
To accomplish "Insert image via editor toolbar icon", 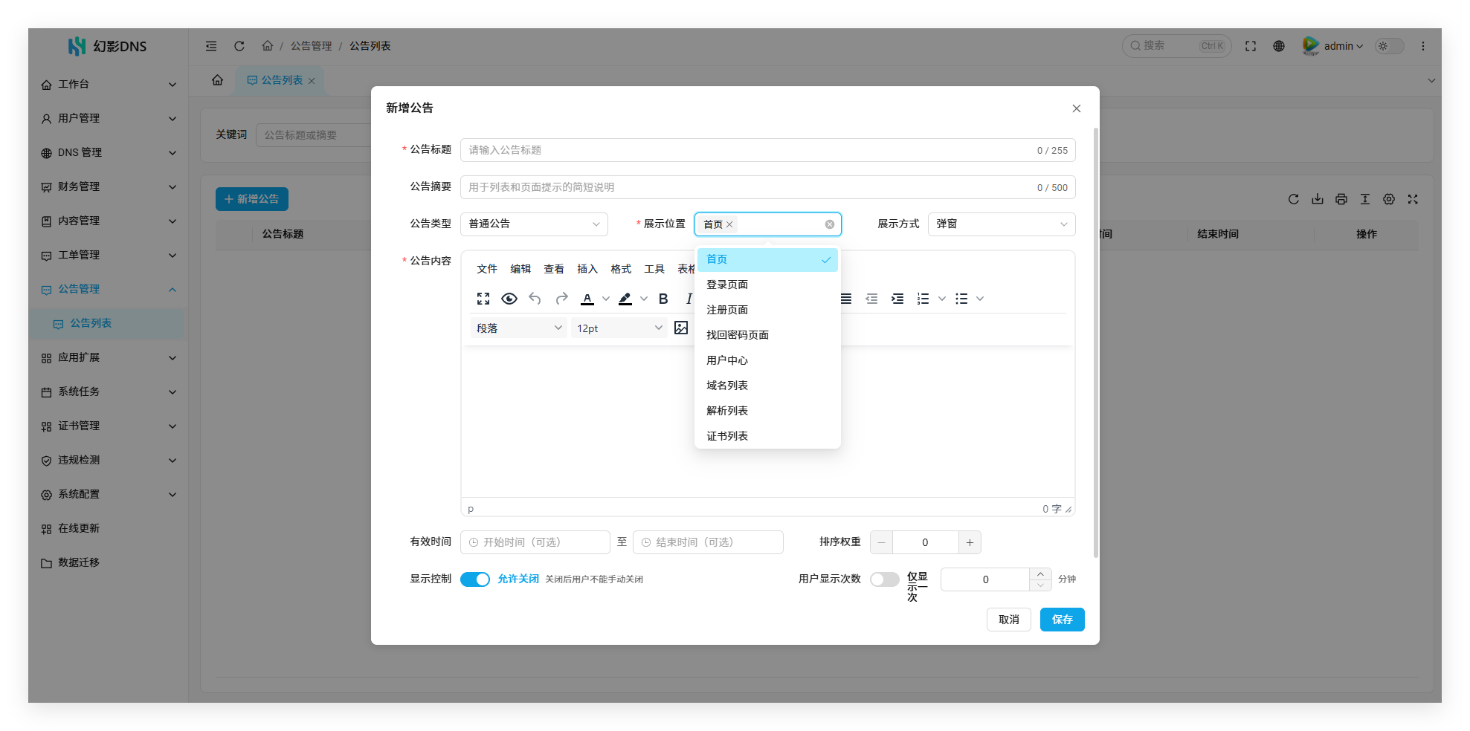I will pos(681,328).
